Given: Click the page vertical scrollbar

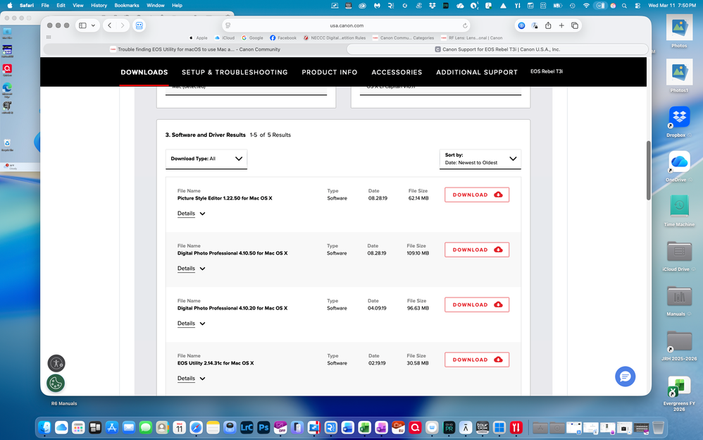Looking at the screenshot, I should [x=648, y=171].
